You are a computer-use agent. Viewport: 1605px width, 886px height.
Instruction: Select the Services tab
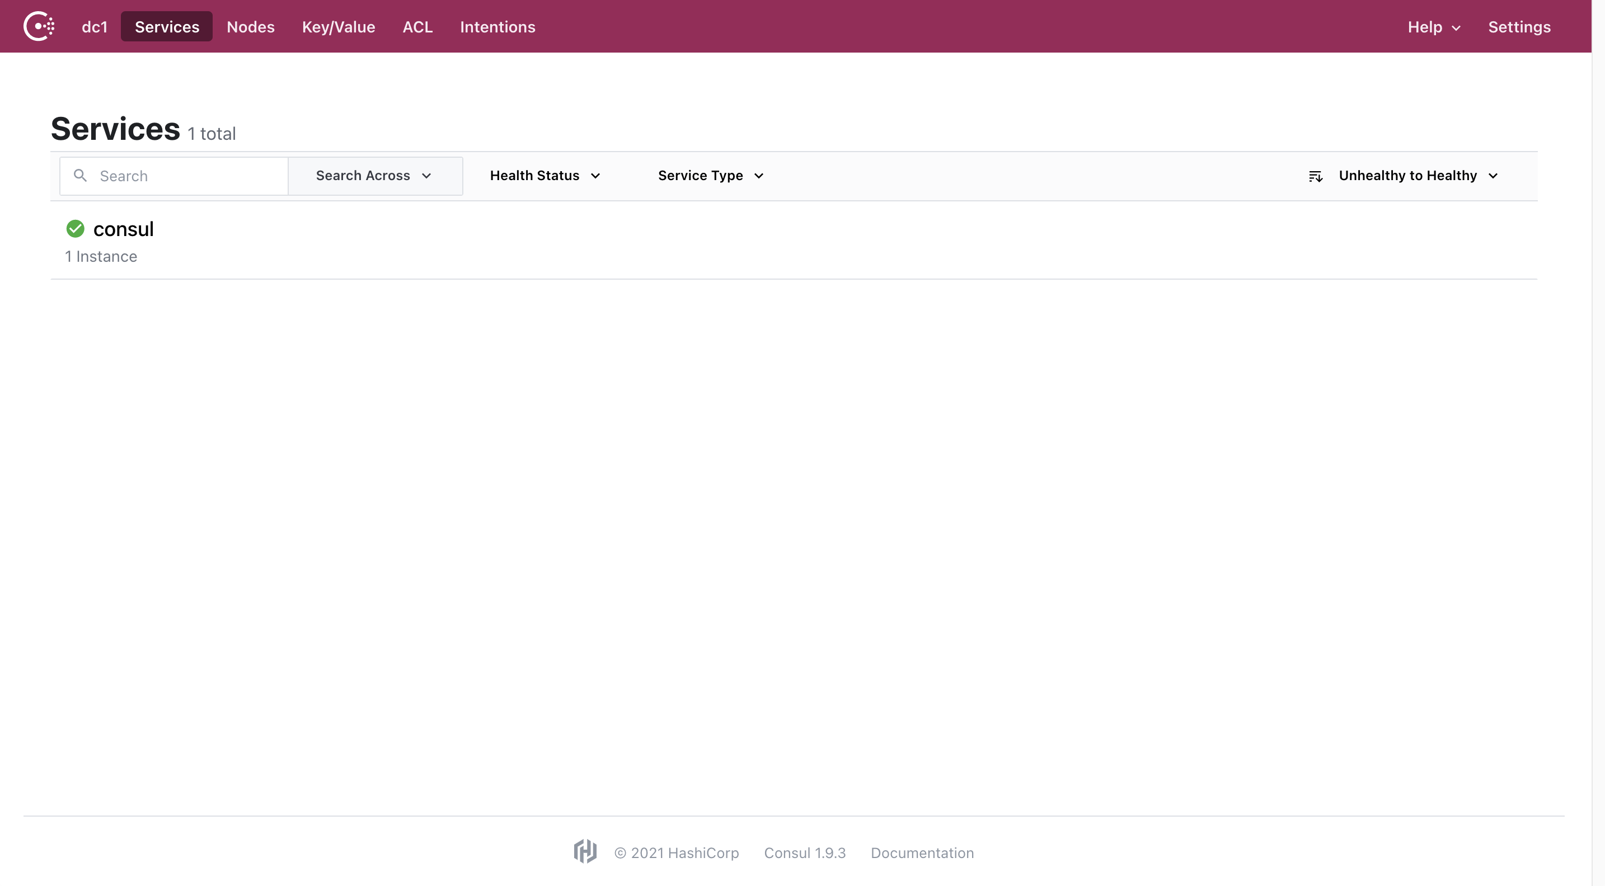pos(166,27)
